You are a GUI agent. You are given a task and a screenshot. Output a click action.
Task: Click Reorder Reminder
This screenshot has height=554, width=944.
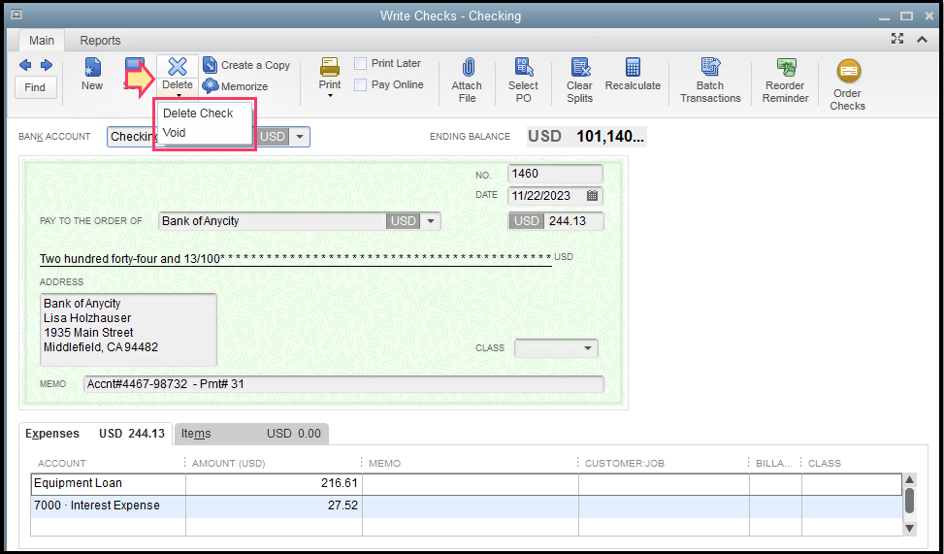pyautogui.click(x=785, y=81)
